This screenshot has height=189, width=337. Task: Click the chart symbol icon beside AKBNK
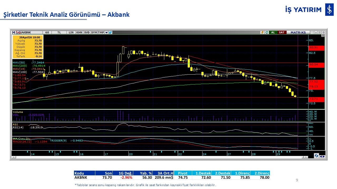(18, 33)
